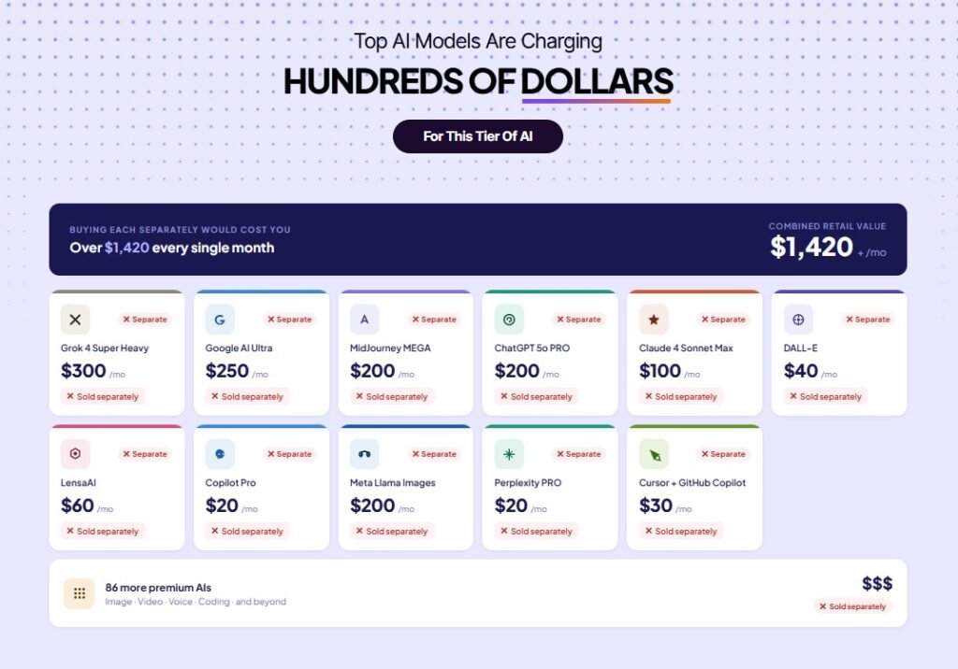Viewport: 958px width, 669px height.
Task: Dismiss the Separate badge on Grok 4 card
Action: click(x=145, y=319)
